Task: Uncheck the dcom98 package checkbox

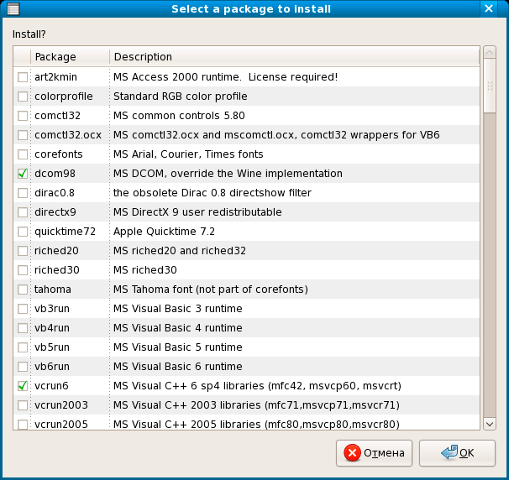Action: click(23, 174)
